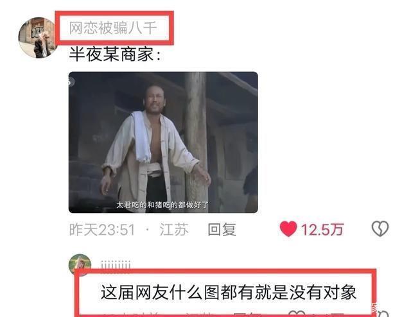Tap the 昨天23:51 timestamp
The image size is (411, 317).
coord(101,230)
